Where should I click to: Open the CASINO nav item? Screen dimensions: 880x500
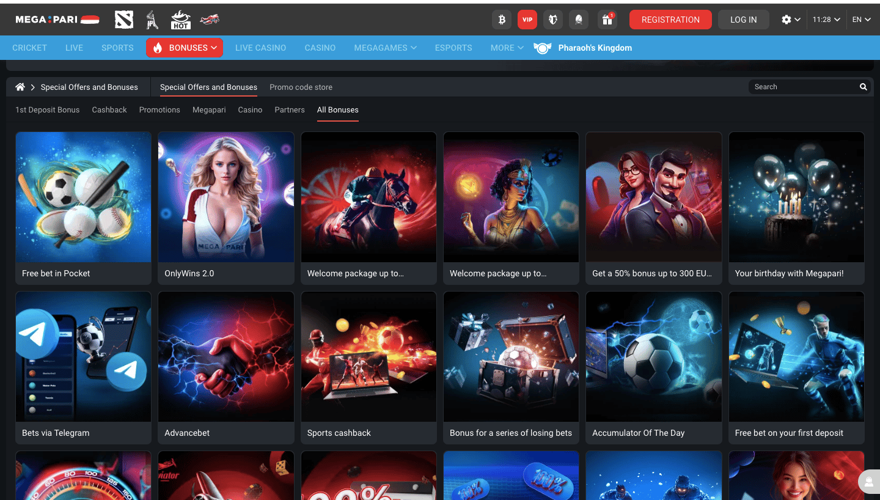[320, 48]
